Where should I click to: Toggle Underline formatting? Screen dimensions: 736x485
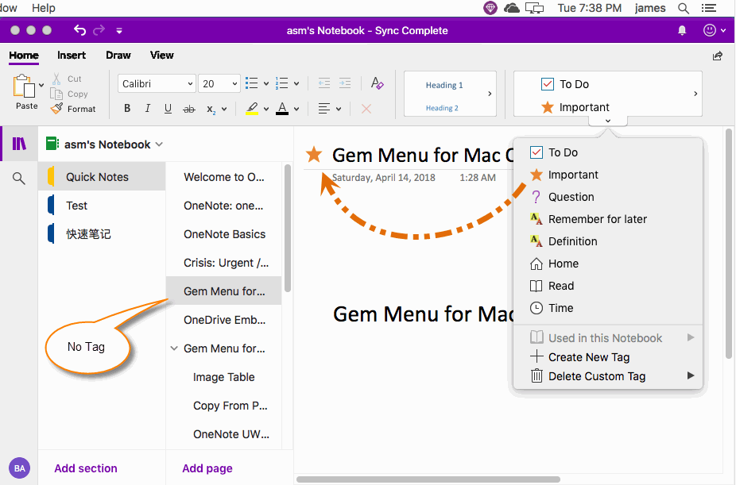168,109
